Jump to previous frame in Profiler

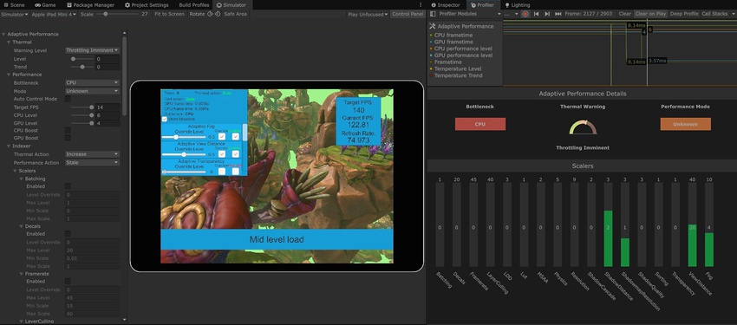[x=537, y=14]
